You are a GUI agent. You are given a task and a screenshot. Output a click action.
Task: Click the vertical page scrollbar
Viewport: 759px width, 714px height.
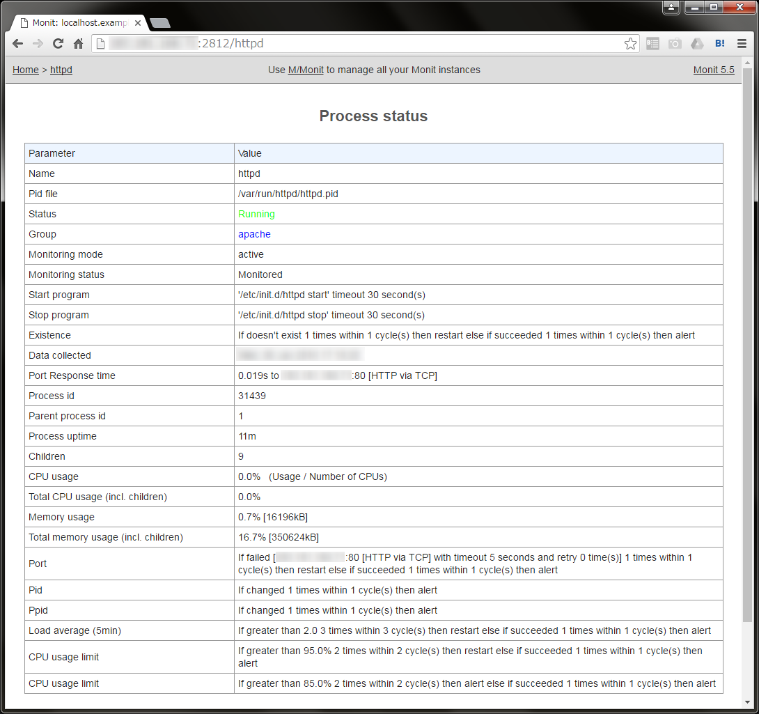pos(747,348)
